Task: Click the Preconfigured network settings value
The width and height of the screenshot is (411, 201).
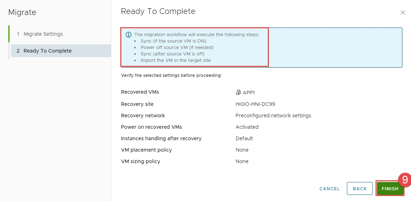Action: point(273,116)
